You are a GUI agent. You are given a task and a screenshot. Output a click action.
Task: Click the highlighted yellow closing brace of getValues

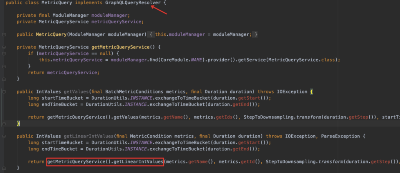click(18, 124)
